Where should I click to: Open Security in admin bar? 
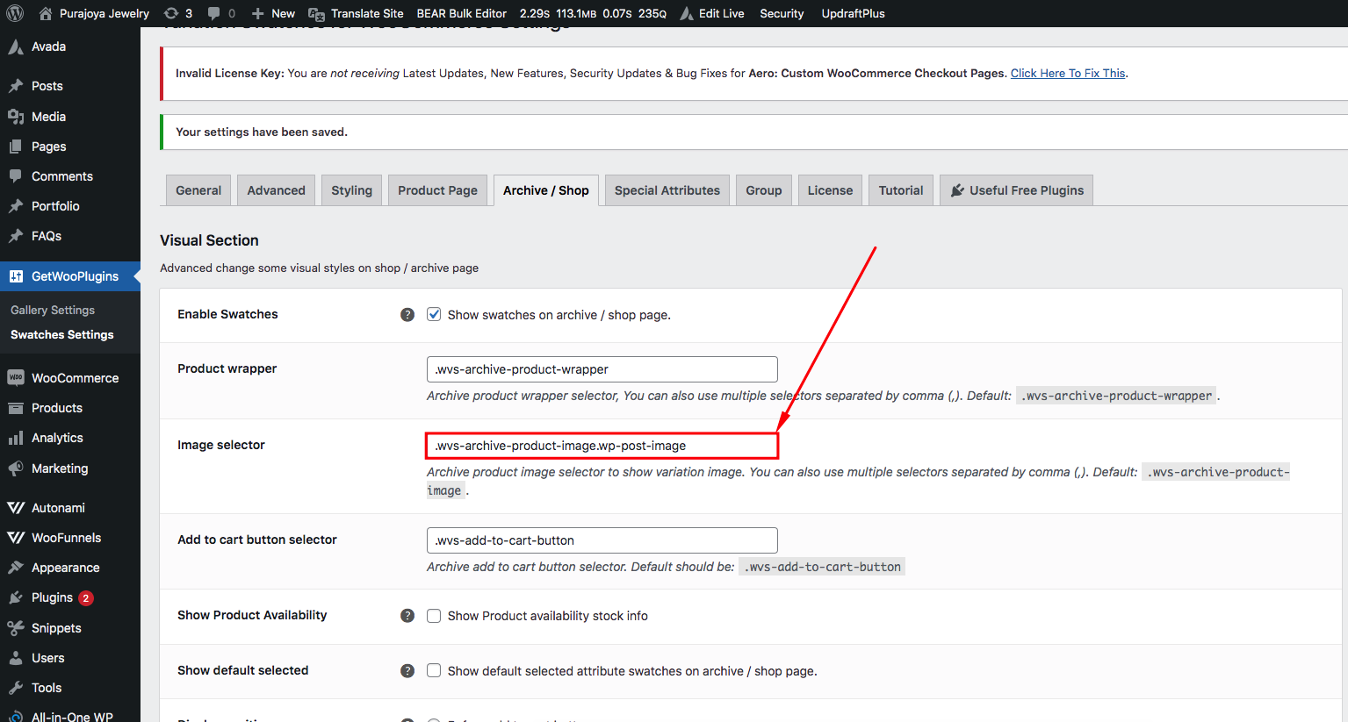[x=782, y=13]
